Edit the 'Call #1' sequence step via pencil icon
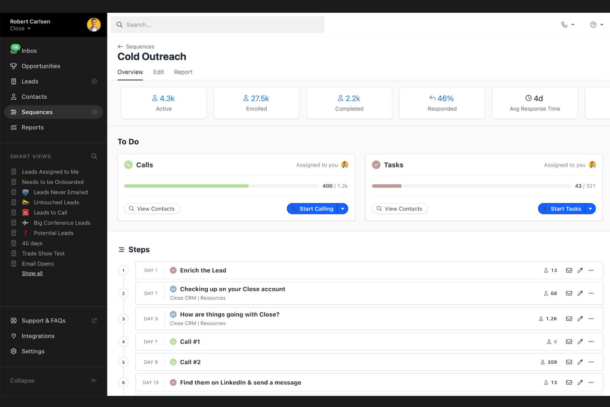This screenshot has width=610, height=407. [580, 341]
